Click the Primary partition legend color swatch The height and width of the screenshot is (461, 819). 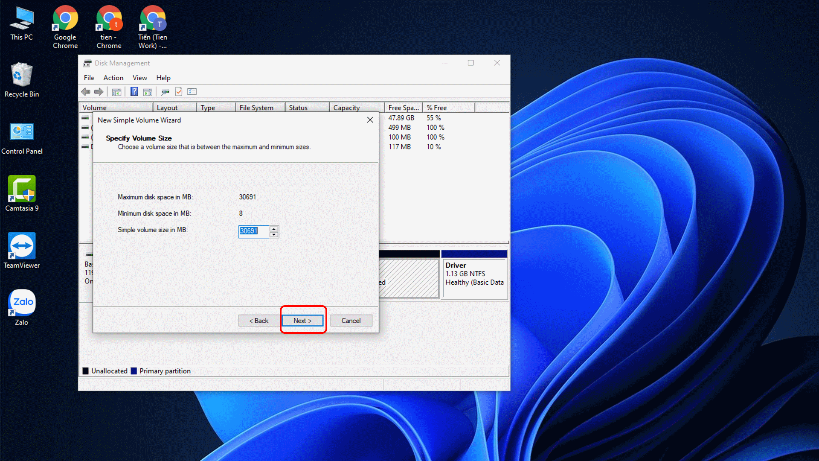(x=134, y=371)
